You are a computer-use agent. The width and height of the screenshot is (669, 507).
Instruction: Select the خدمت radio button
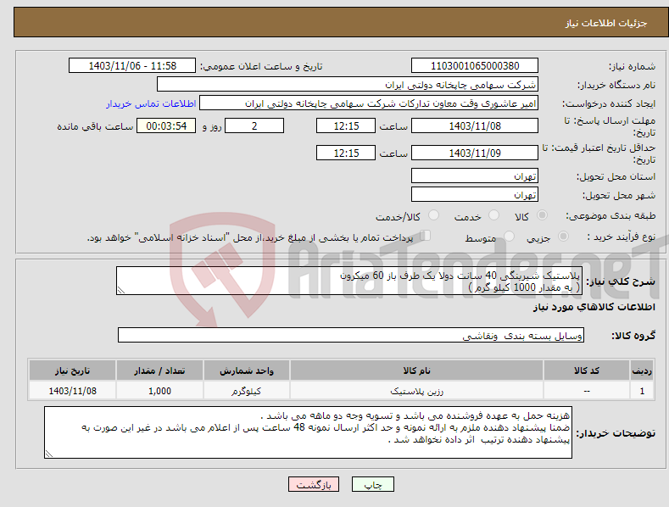[x=493, y=215]
